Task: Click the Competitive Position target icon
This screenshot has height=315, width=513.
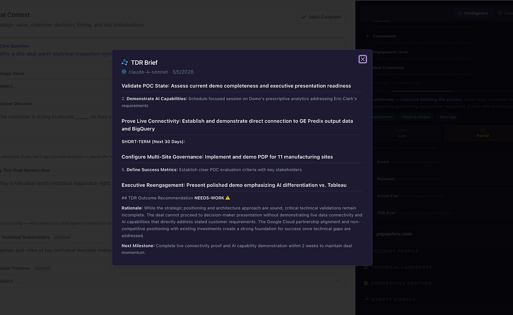Action: click(366, 283)
